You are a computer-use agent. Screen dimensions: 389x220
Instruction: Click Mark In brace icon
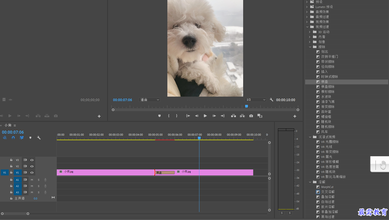(169, 116)
